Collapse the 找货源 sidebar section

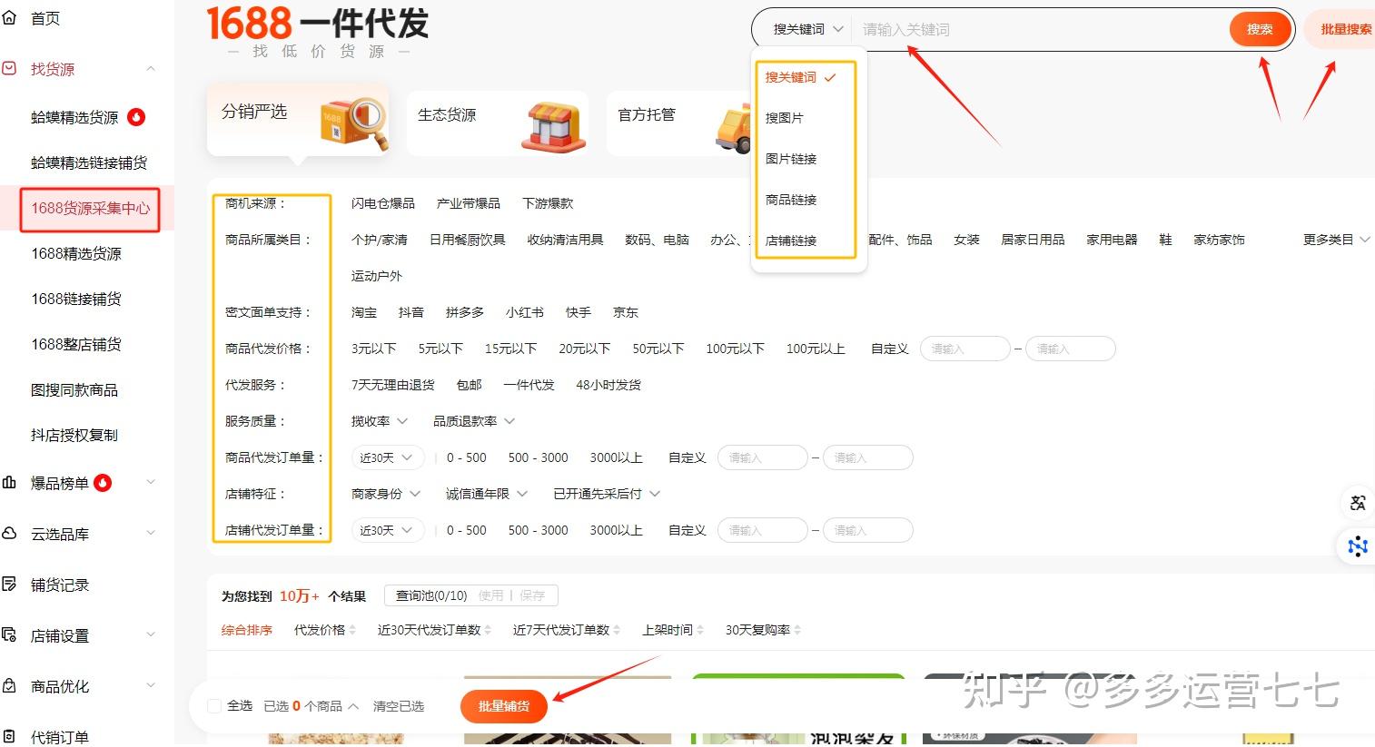[x=151, y=69]
